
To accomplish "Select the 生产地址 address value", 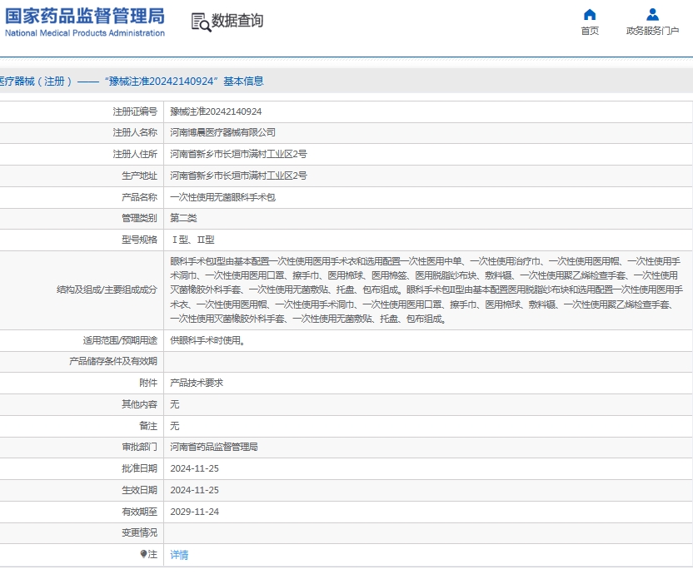I will 238,176.
